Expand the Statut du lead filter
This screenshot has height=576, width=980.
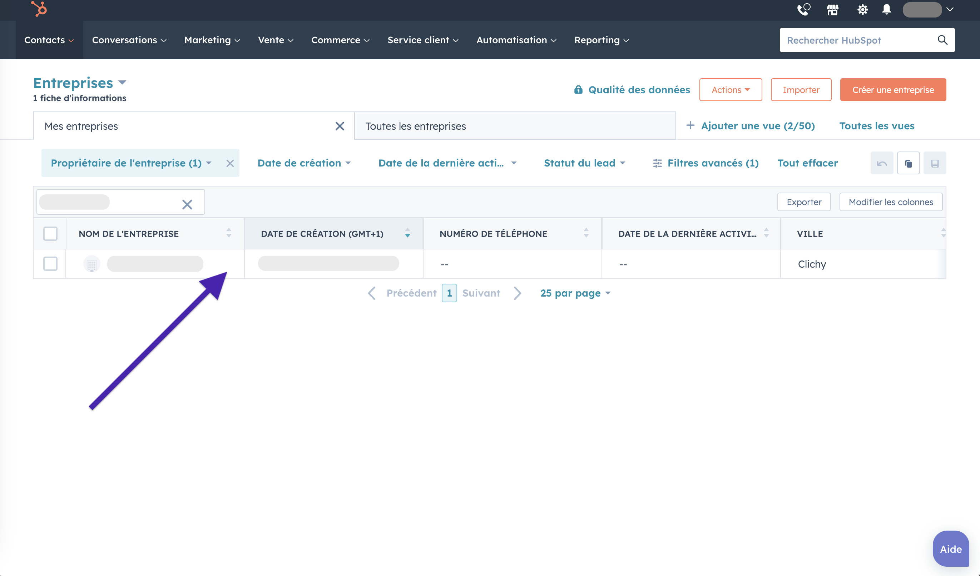[x=584, y=163]
